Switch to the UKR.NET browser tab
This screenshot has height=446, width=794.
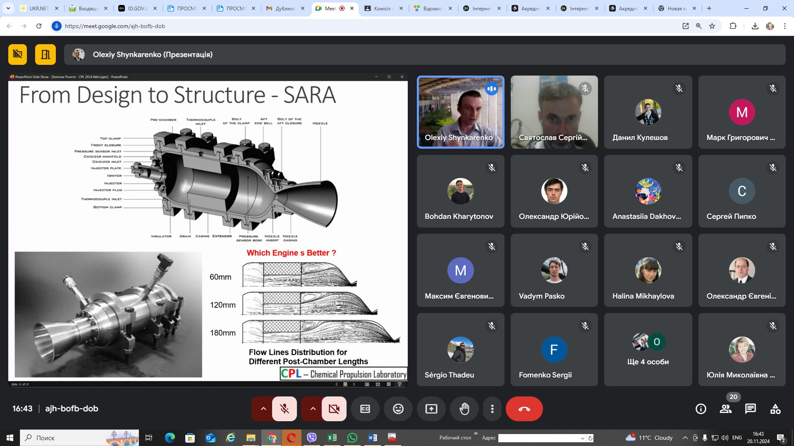[38, 8]
